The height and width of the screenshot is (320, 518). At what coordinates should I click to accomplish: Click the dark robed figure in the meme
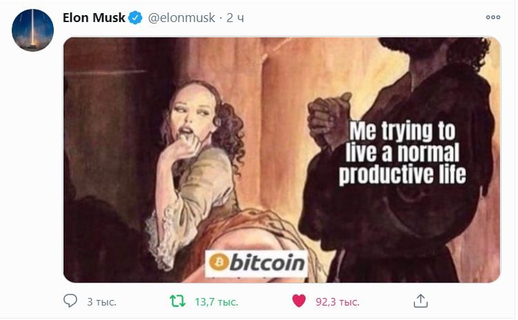pyautogui.click(x=400, y=159)
